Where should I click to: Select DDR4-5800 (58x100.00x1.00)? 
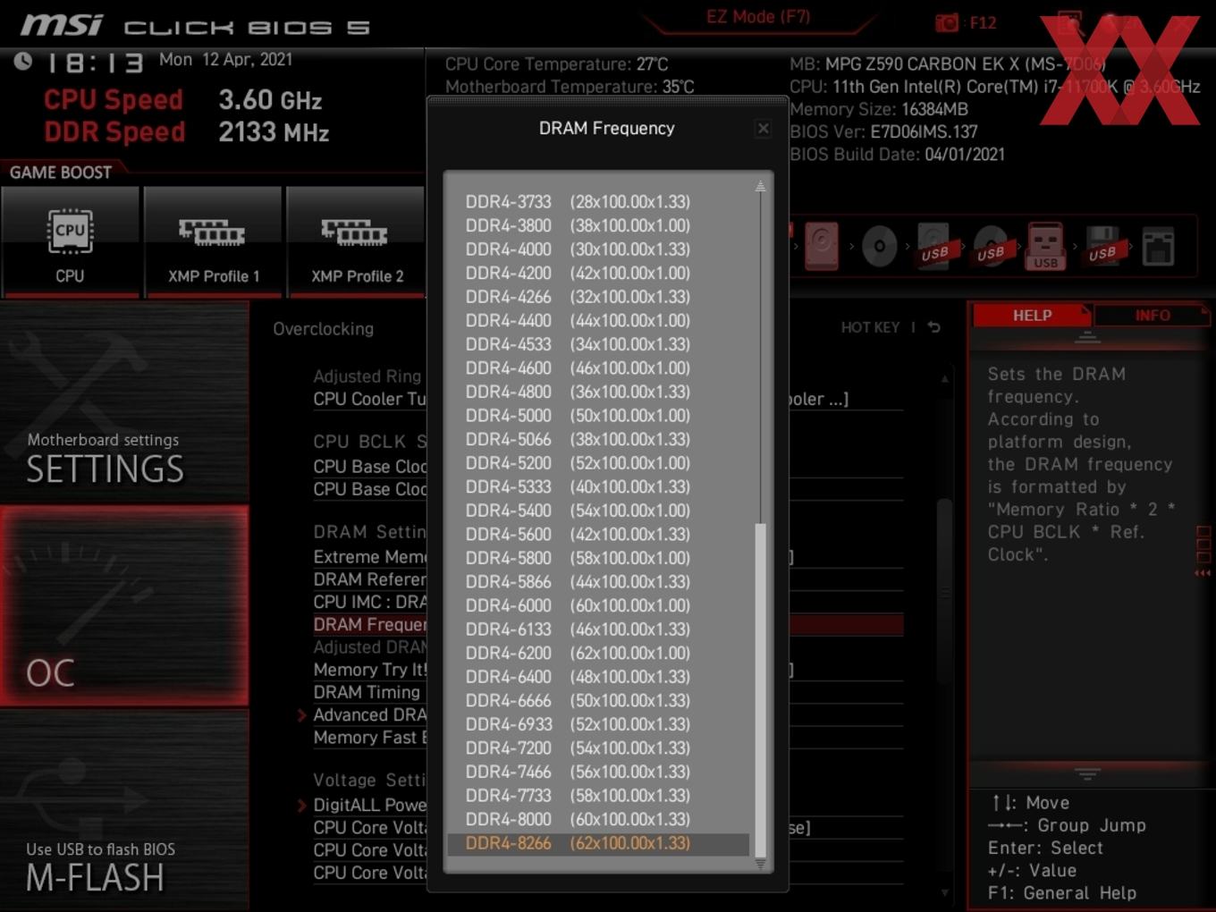(597, 558)
